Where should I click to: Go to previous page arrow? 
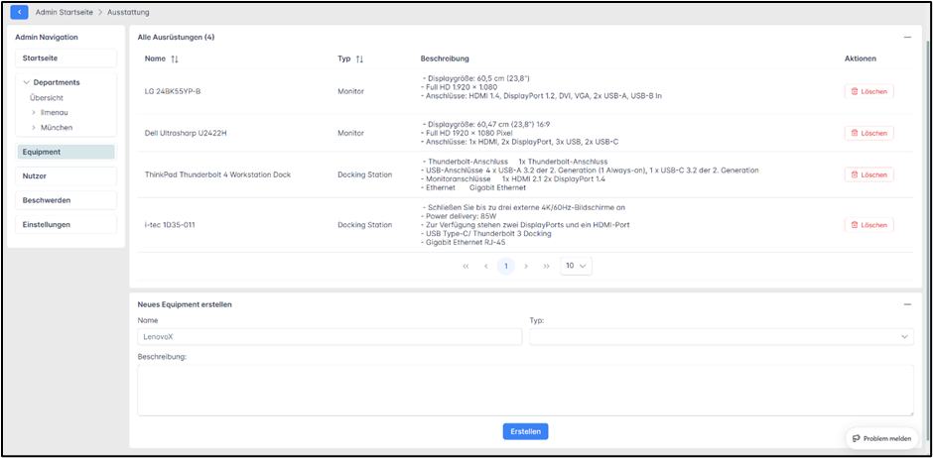click(485, 266)
